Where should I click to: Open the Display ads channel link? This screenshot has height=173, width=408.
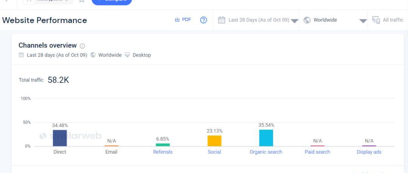pos(369,152)
